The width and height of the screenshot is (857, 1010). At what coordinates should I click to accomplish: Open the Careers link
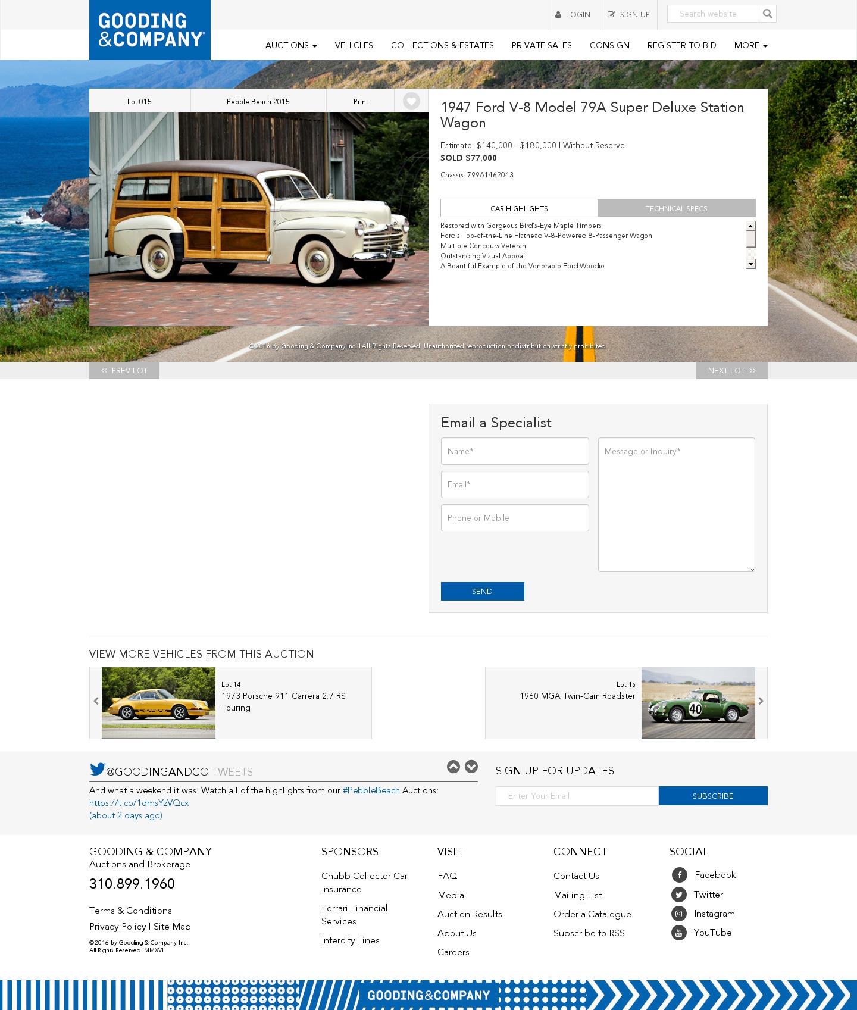tap(453, 952)
